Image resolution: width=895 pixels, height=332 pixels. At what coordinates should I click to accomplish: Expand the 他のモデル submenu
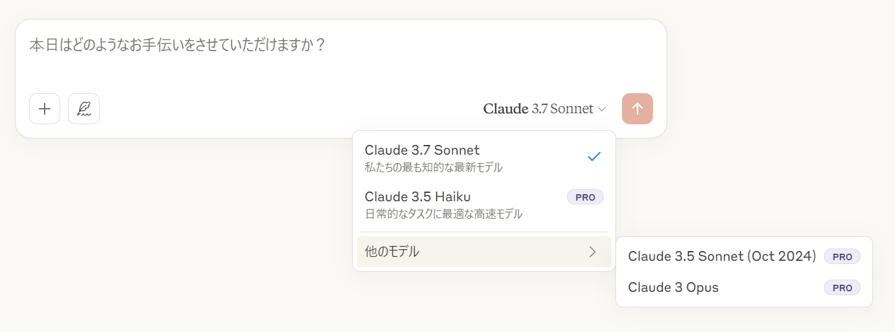(484, 252)
